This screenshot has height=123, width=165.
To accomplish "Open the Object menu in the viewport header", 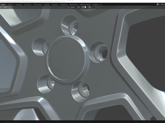I will pyautogui.click(x=5, y=7).
